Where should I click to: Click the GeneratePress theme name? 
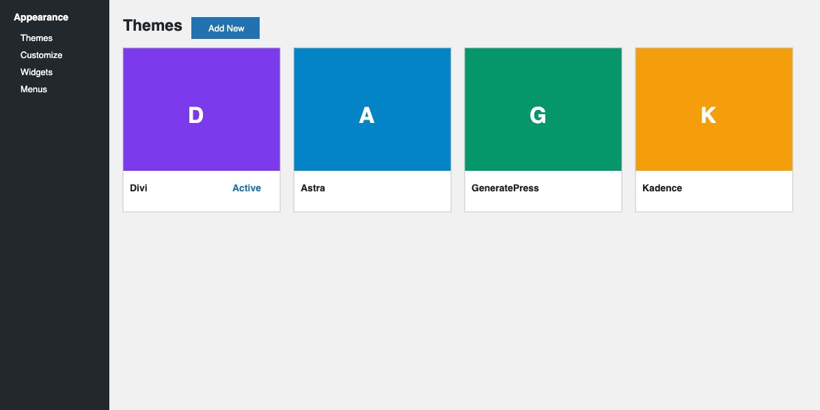505,188
